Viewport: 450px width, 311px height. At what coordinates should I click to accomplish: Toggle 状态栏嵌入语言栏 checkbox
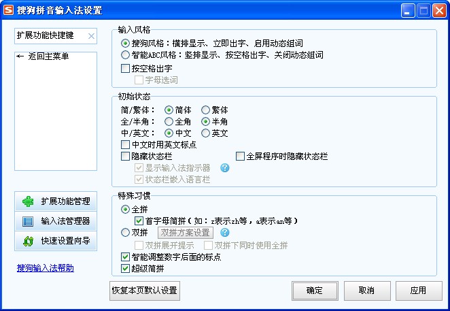139,180
